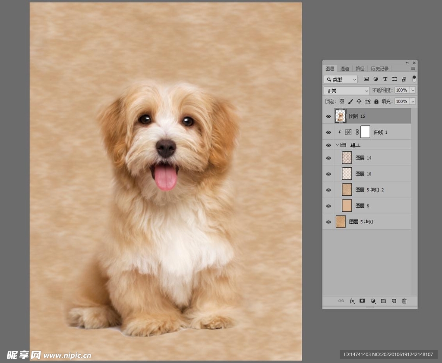
Task: Click 填充 label
Action: [387, 101]
